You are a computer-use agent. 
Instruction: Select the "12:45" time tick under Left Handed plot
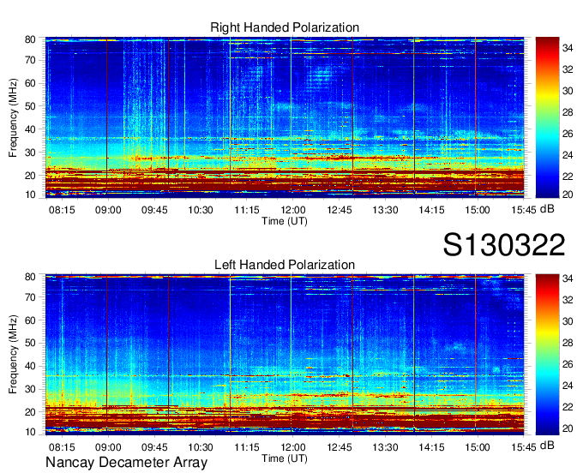pyautogui.click(x=340, y=447)
